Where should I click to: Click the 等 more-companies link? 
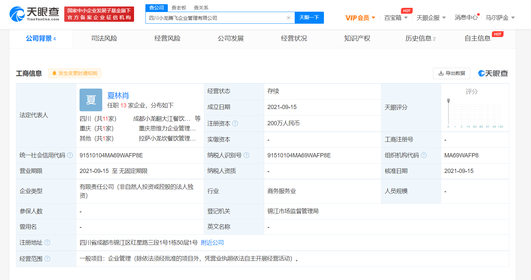pos(198,118)
